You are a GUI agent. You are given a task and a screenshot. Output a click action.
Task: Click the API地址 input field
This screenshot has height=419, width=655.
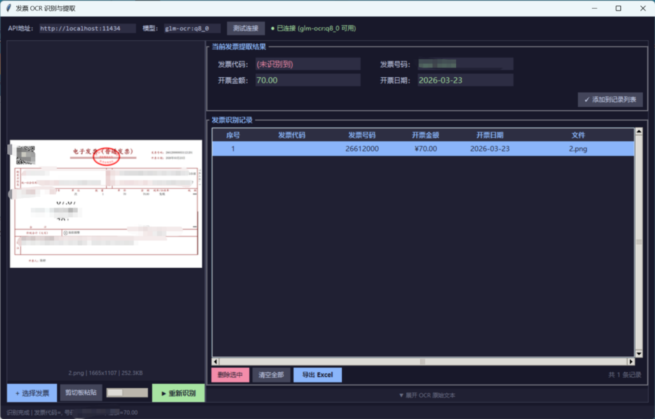coord(87,28)
